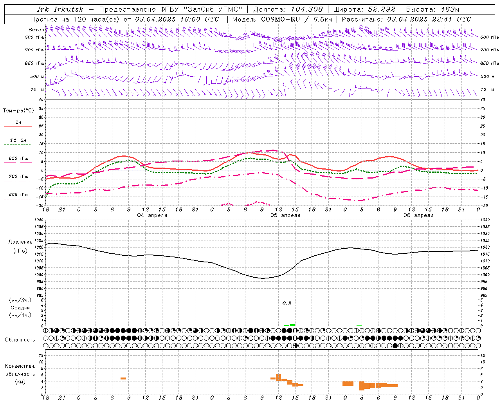This screenshot has height=401, width=501.
Task: Click the 04 апреля date label
Action: point(152,215)
